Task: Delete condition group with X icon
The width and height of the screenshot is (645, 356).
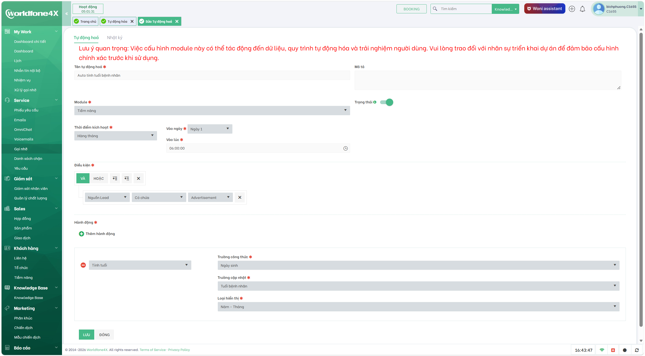Action: [138, 178]
